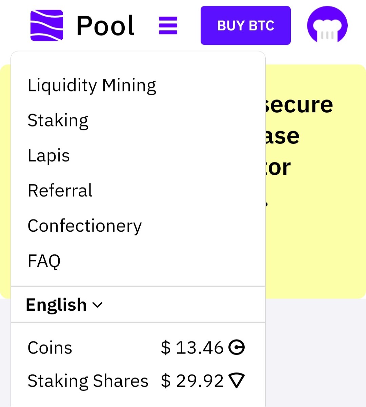Click the triangle symbol next to $29.92
Viewport: 366px width, 407px height.
point(237,381)
